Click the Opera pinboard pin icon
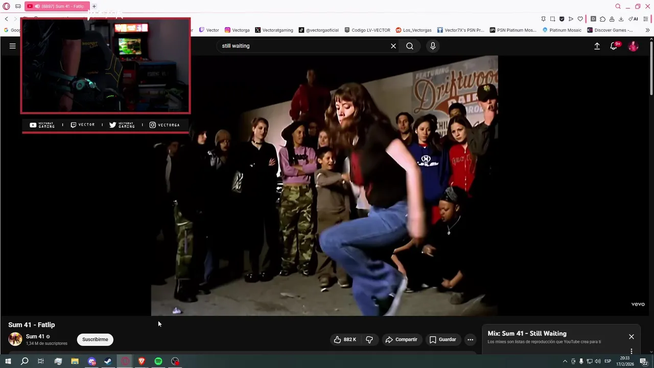 point(543,19)
